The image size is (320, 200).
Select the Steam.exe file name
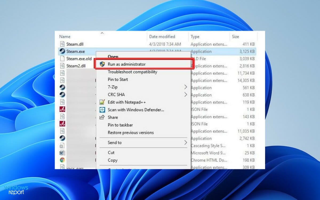(x=75, y=51)
